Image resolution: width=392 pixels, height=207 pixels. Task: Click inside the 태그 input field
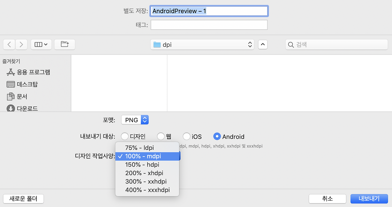click(x=209, y=25)
